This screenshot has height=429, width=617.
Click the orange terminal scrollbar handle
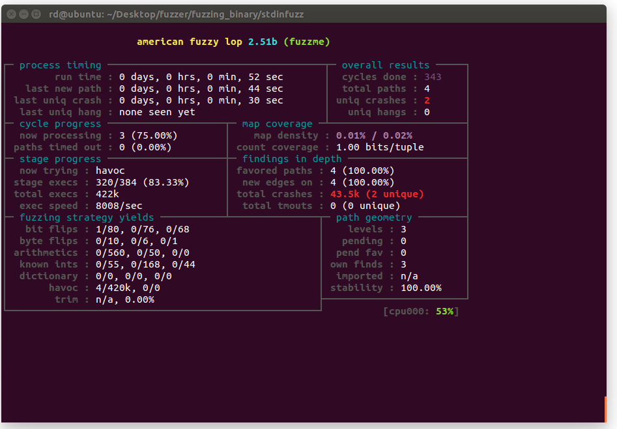(x=605, y=409)
